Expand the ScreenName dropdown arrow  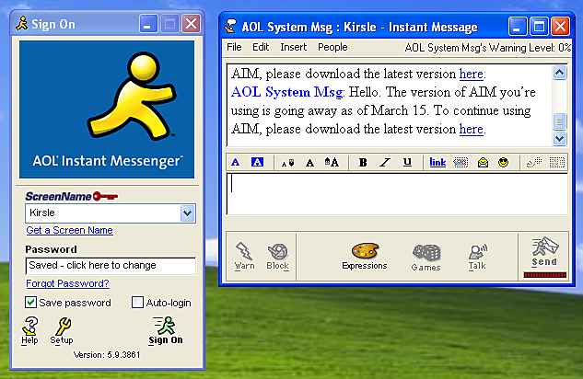pos(188,213)
